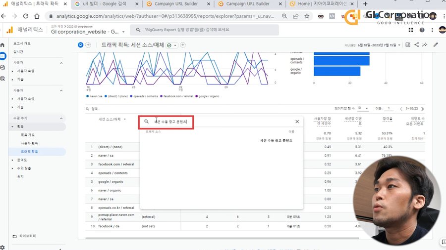The height and width of the screenshot is (250, 446).
Task: Open property selector GI corporation_website dropdown
Action: (88, 32)
